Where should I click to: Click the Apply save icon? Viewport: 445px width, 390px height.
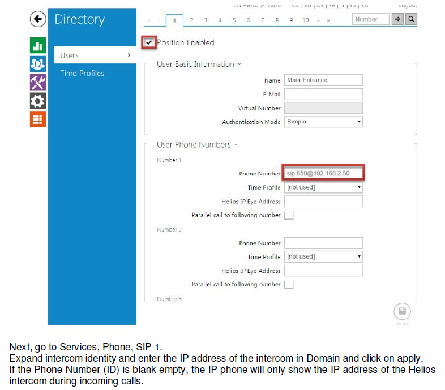click(402, 312)
